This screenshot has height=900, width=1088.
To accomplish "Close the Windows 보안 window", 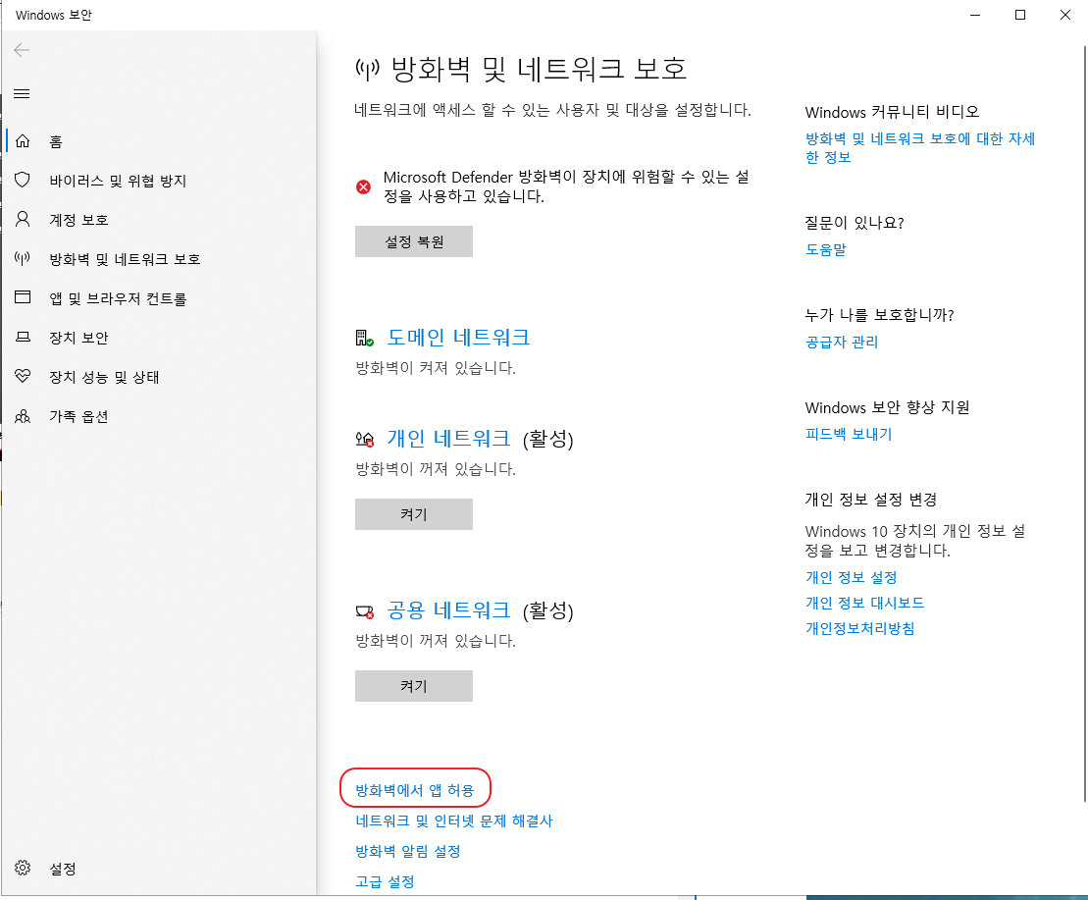I will coord(1065,15).
